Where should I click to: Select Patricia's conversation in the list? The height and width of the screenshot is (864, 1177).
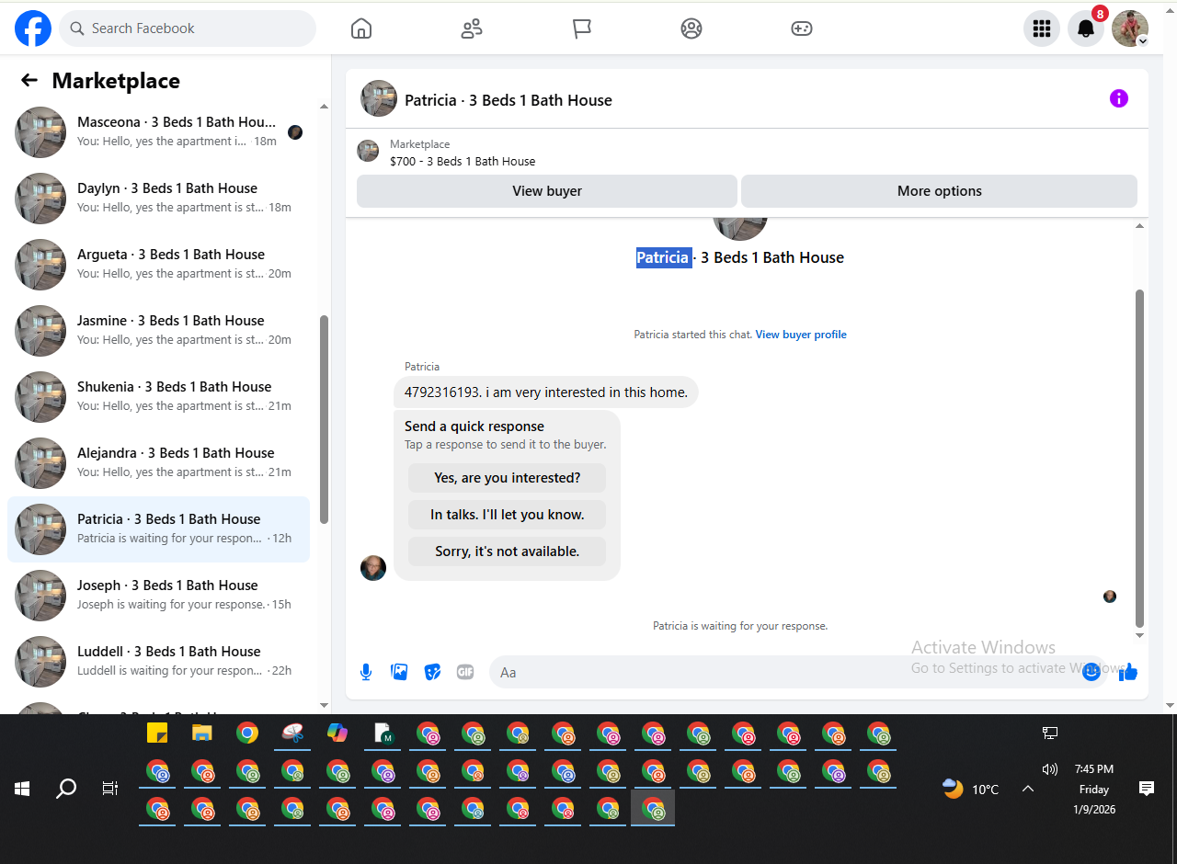[158, 529]
